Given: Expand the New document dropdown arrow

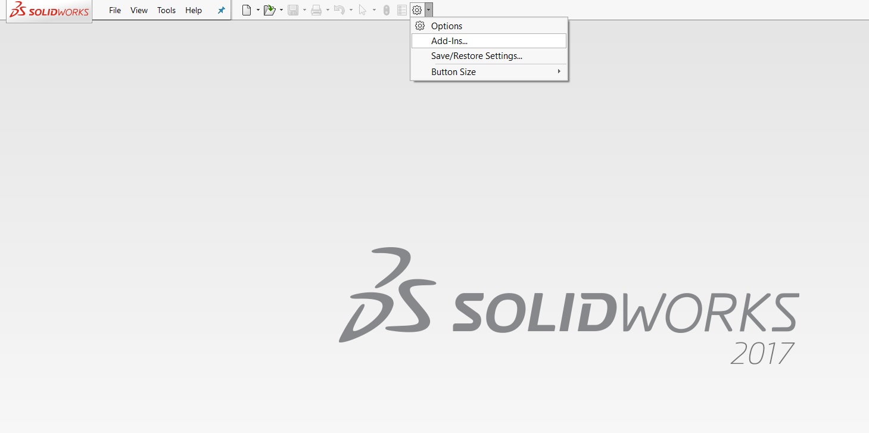Looking at the screenshot, I should click(258, 10).
